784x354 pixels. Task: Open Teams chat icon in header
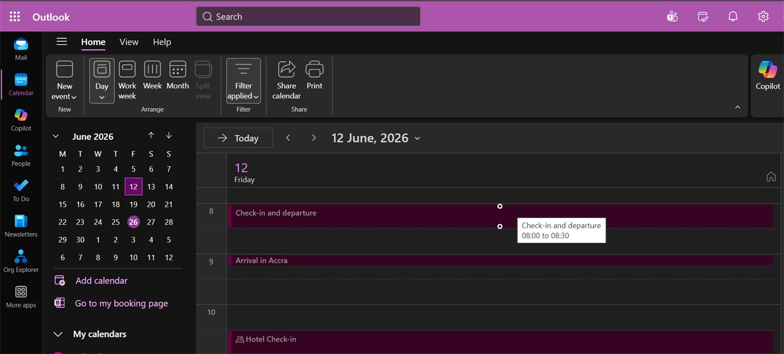[673, 17]
